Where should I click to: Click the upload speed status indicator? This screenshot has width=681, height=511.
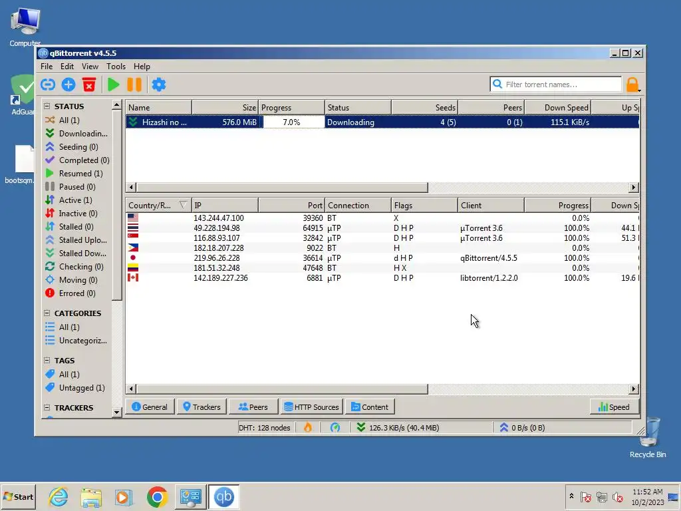click(522, 428)
